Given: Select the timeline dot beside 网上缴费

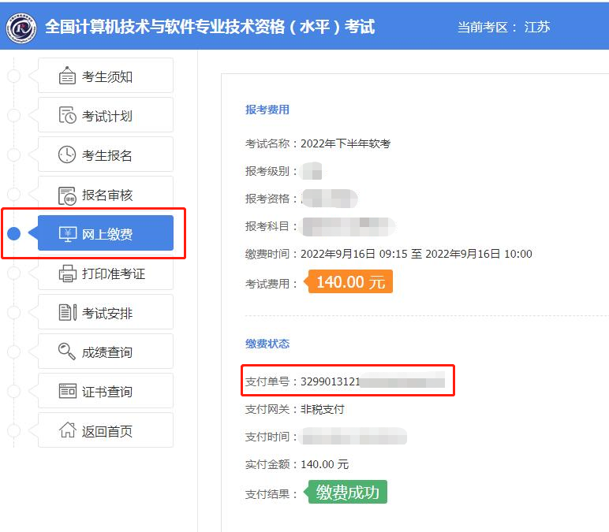Looking at the screenshot, I should (x=13, y=234).
